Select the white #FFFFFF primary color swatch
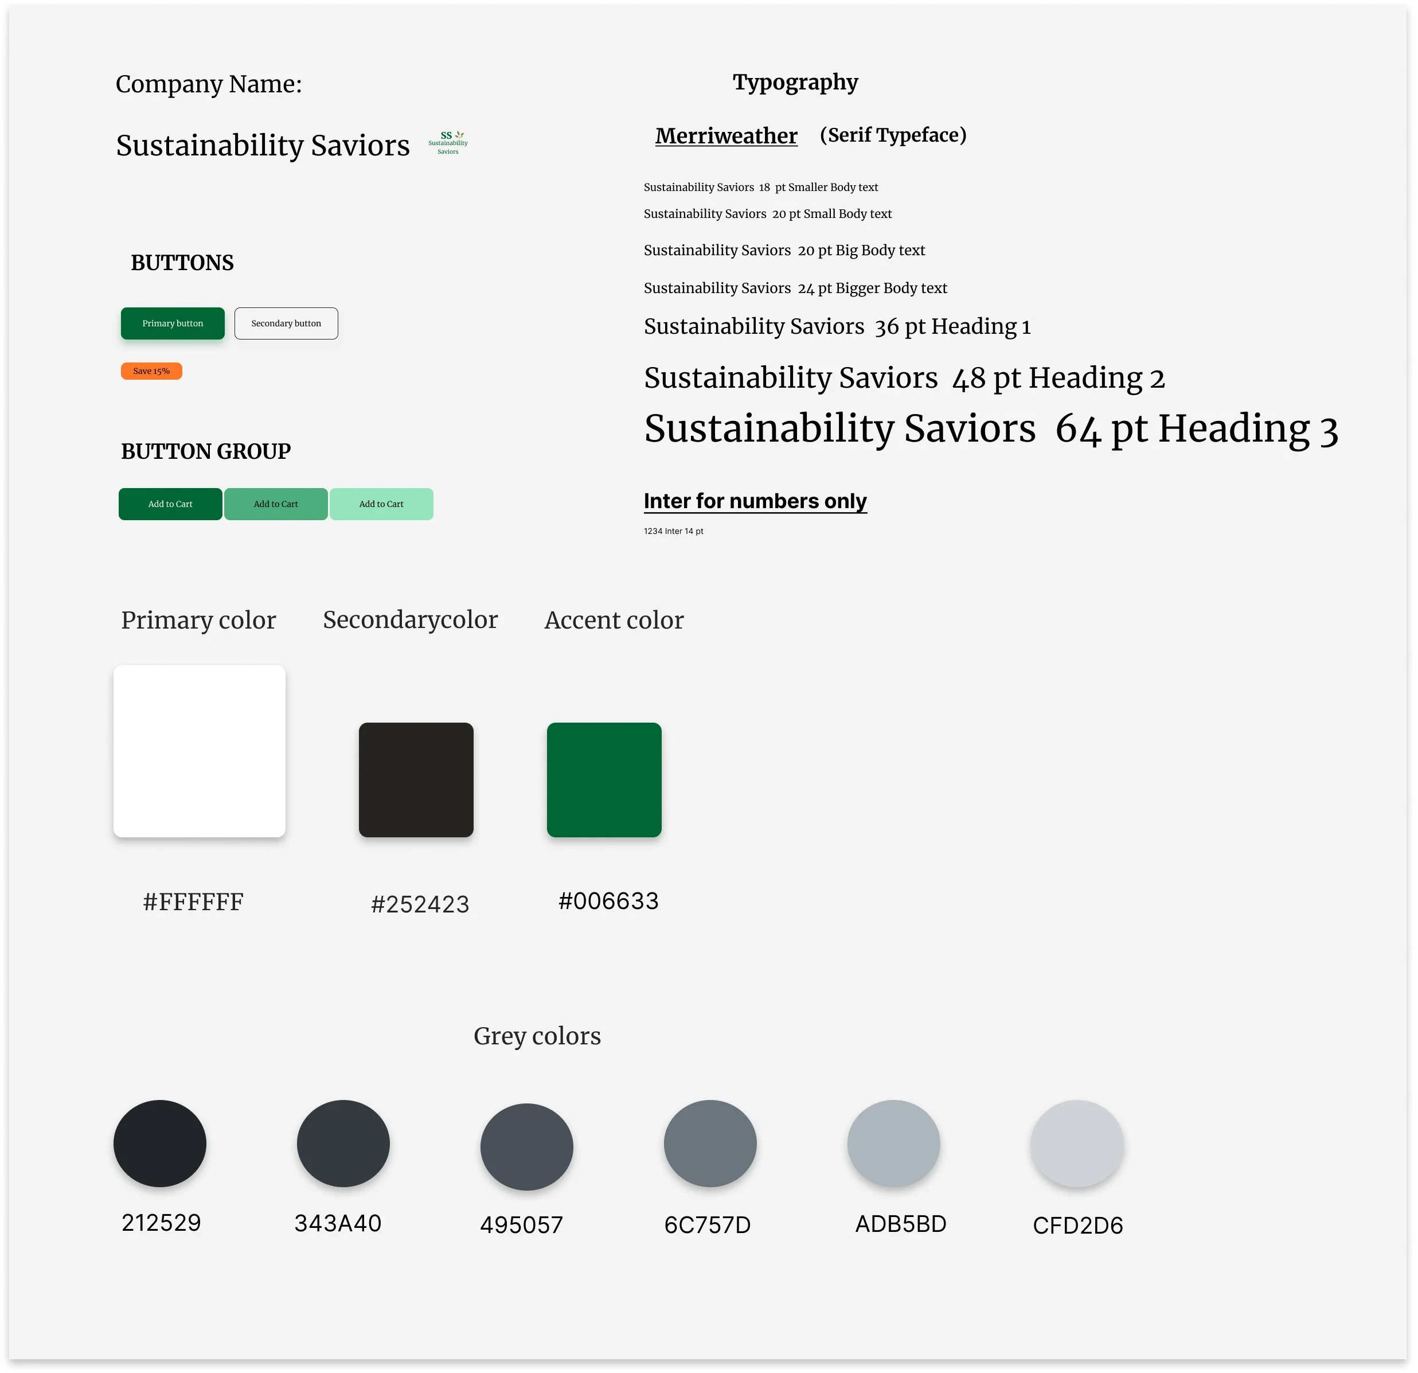 point(199,751)
